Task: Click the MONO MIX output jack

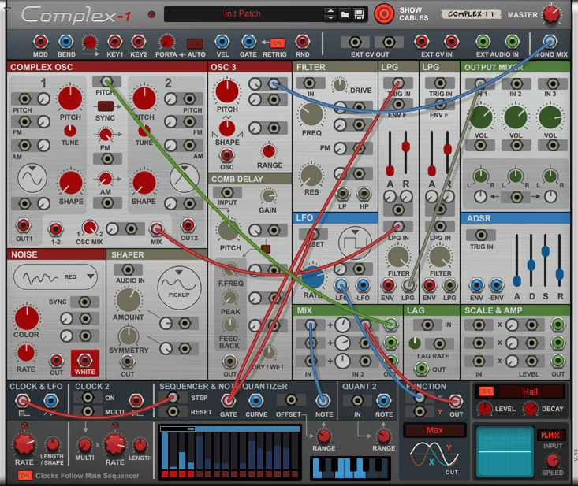Action: (x=550, y=42)
